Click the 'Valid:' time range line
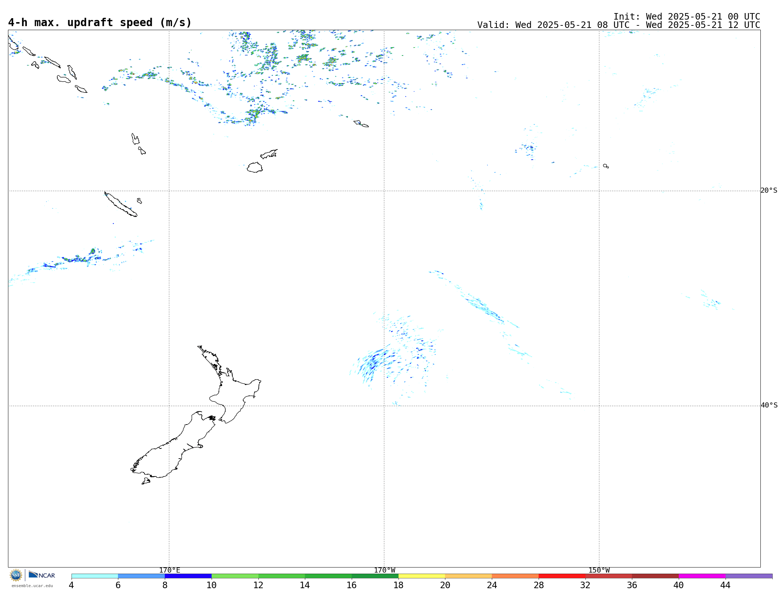The image size is (784, 590). pos(619,25)
